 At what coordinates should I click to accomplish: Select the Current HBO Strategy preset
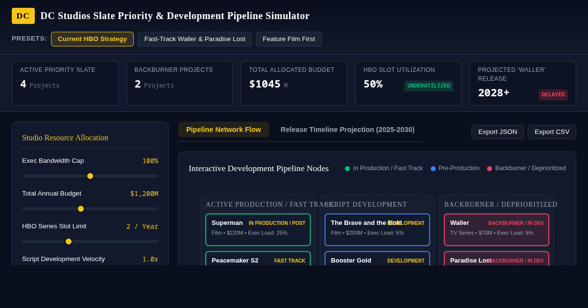[x=92, y=39]
